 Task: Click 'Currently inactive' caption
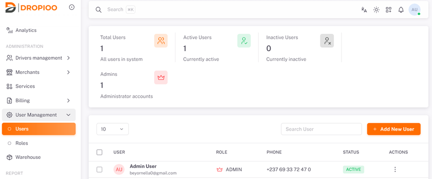(x=286, y=59)
